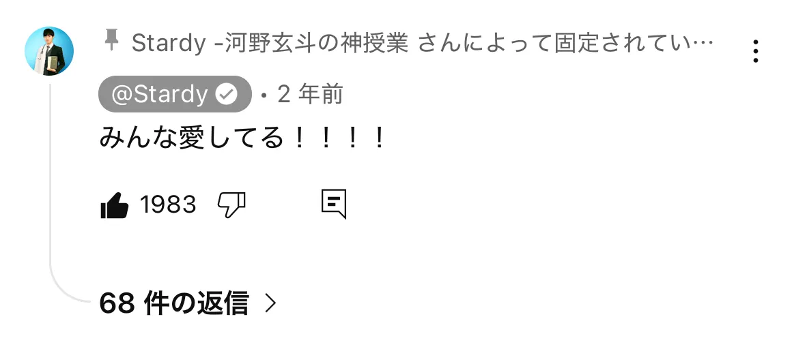Viewport: 805px width, 349px height.
Task: Select the comment text 'みんな愛してる'
Action: [x=191, y=138]
